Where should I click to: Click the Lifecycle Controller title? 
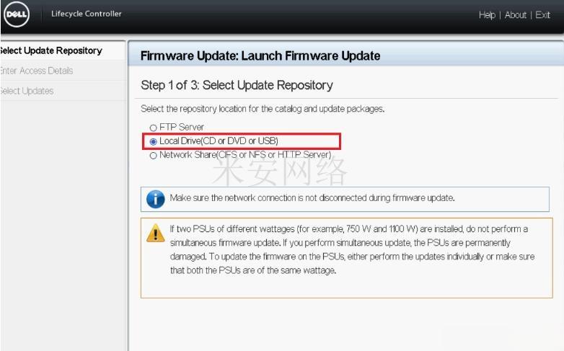click(87, 14)
